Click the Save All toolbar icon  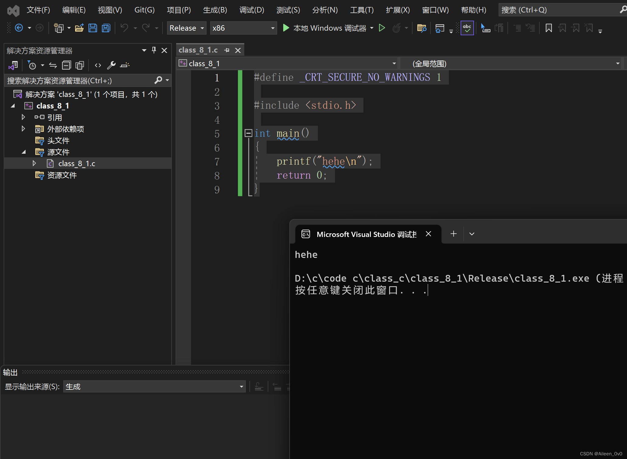pyautogui.click(x=106, y=28)
